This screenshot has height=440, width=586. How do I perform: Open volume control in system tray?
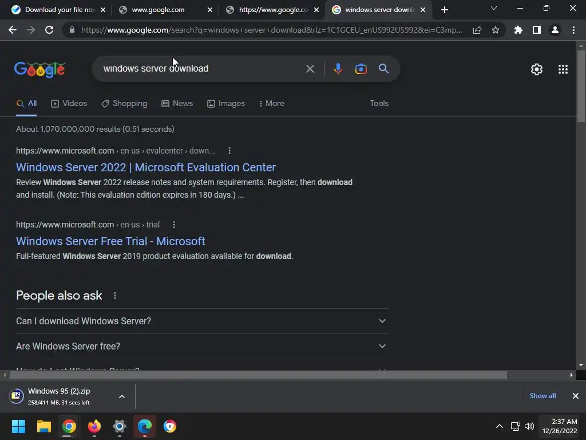(529, 426)
